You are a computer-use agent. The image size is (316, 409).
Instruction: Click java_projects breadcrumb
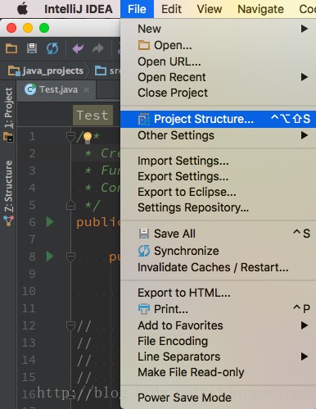click(x=46, y=70)
